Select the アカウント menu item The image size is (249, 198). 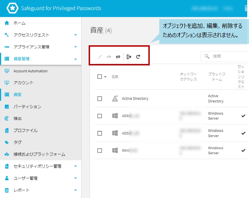41,83
